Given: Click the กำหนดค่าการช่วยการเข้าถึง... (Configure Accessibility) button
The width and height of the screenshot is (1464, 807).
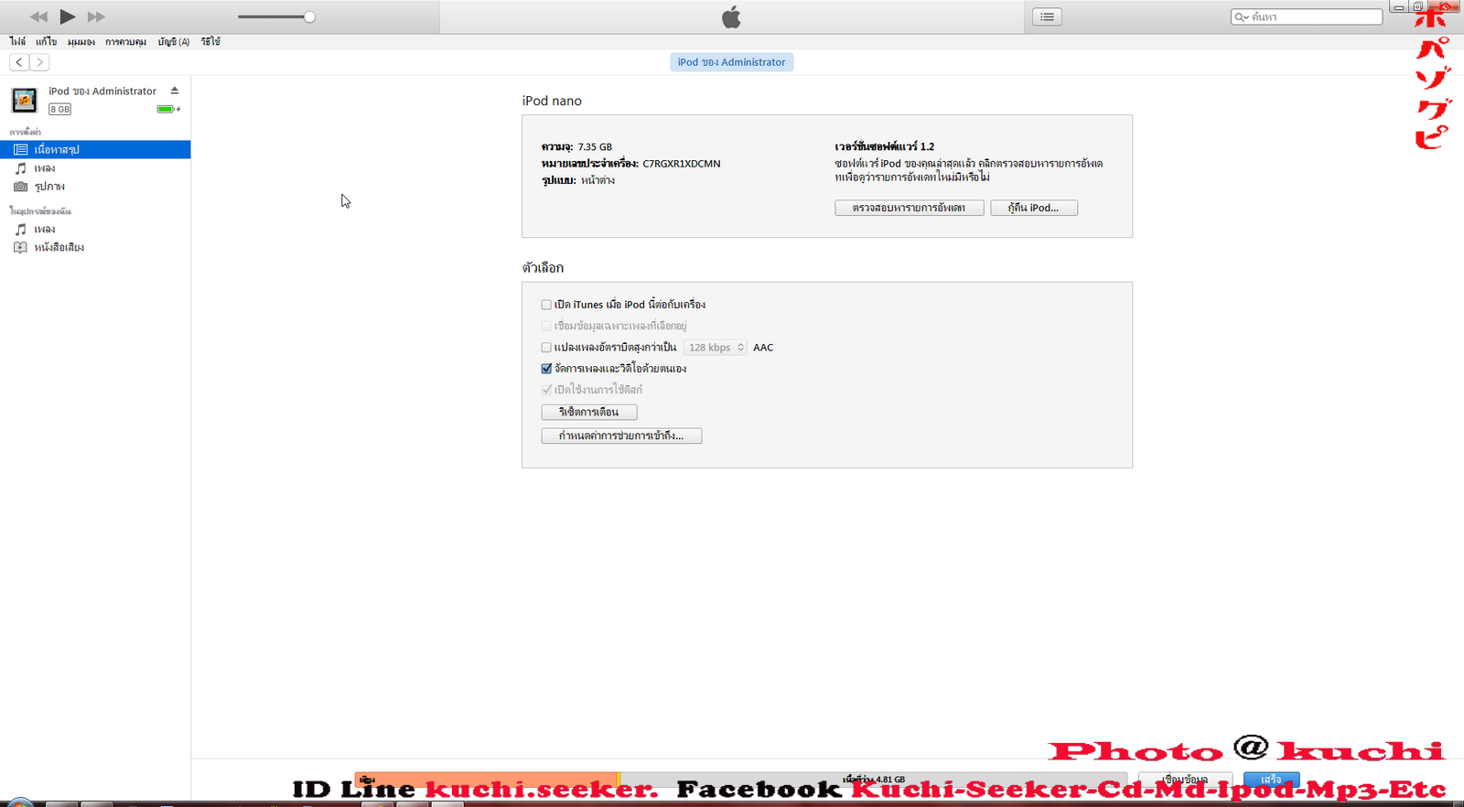Looking at the screenshot, I should click(x=621, y=436).
